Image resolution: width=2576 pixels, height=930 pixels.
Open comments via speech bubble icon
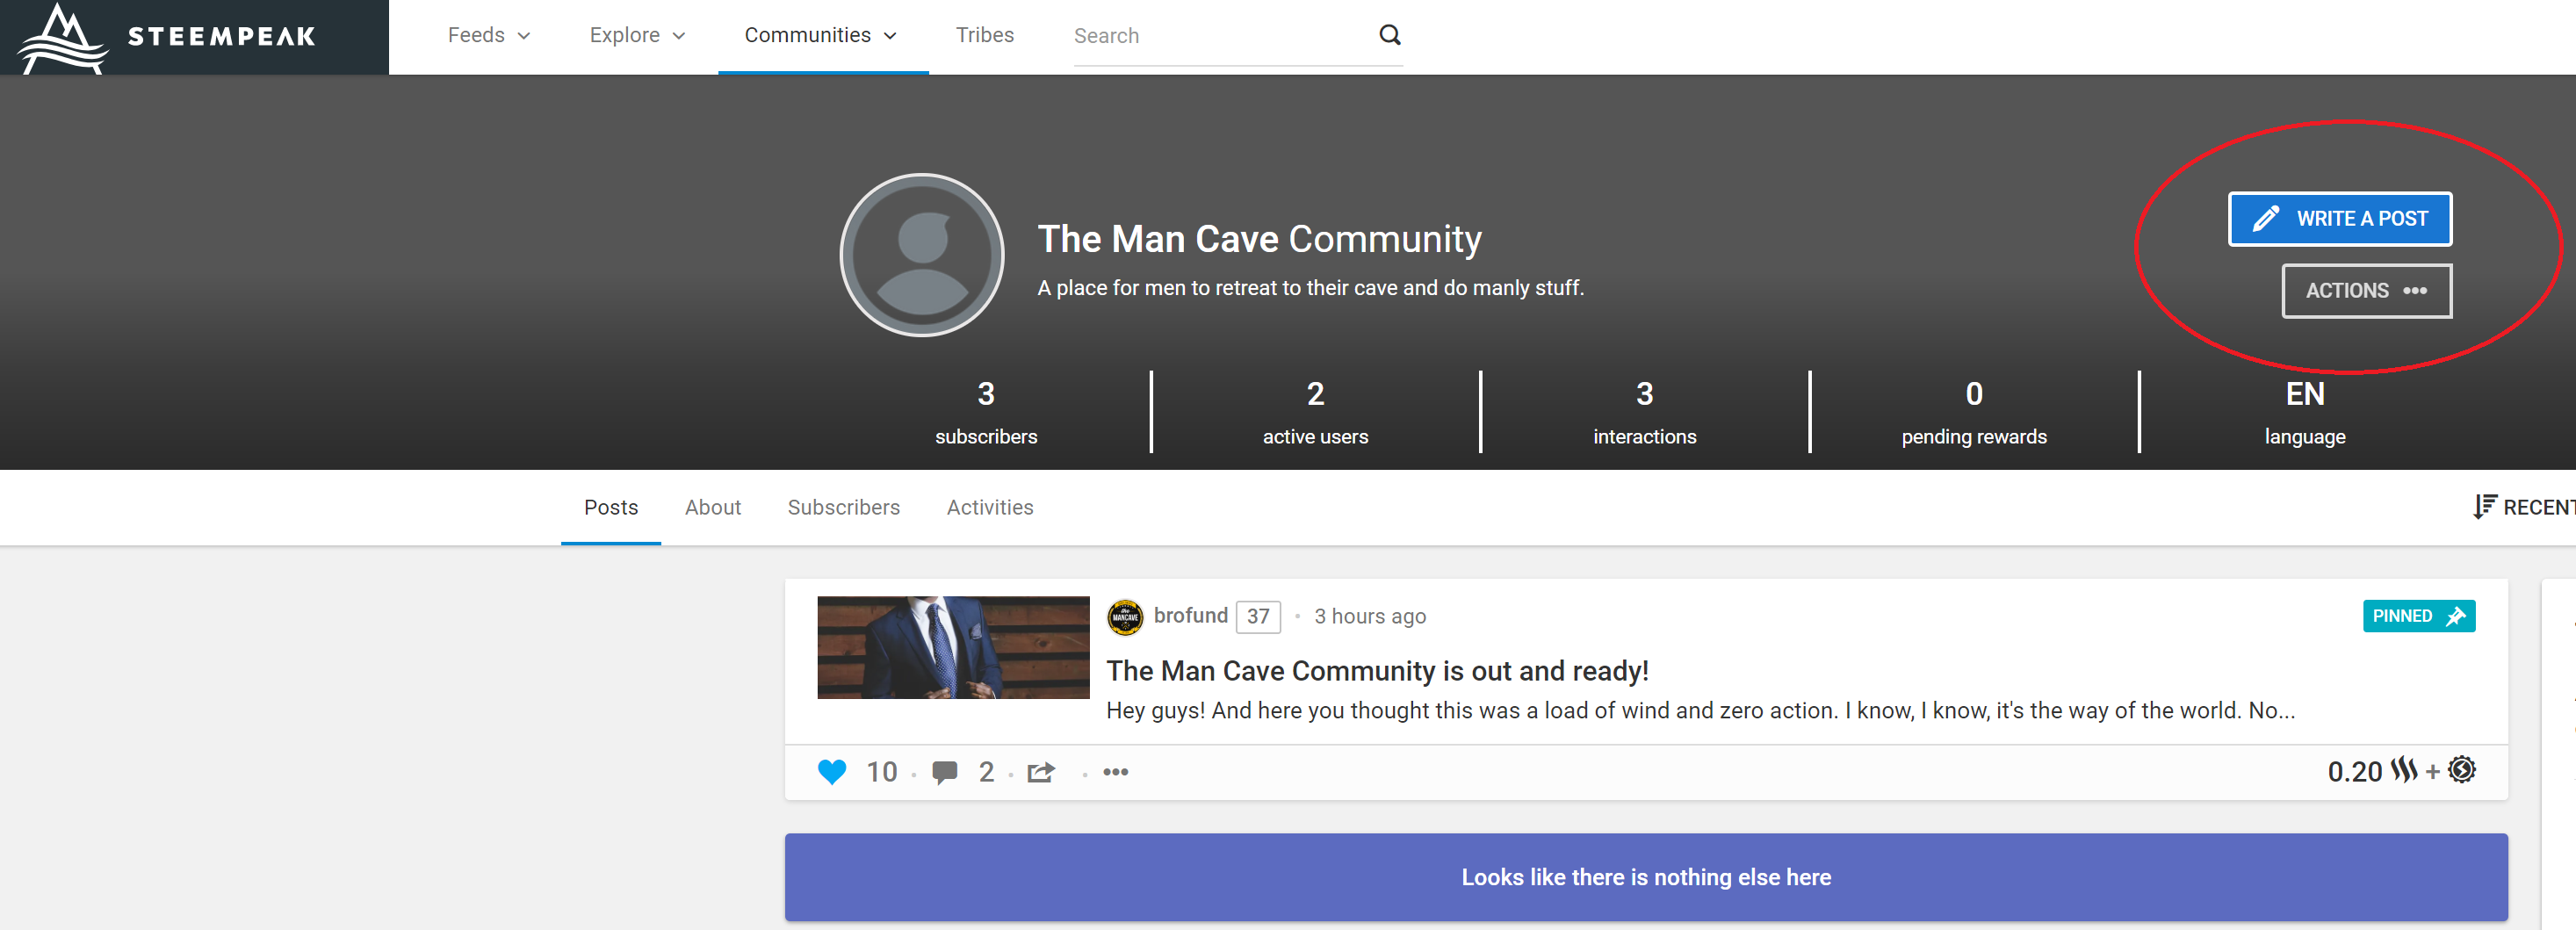pos(944,772)
